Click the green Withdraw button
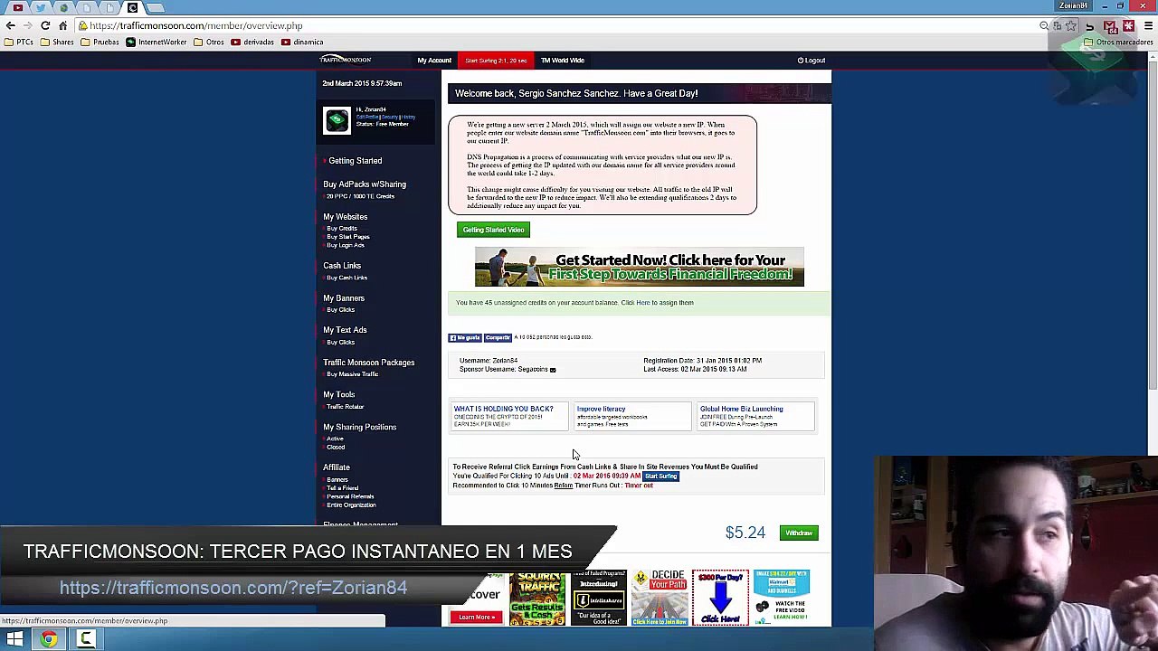 point(799,533)
